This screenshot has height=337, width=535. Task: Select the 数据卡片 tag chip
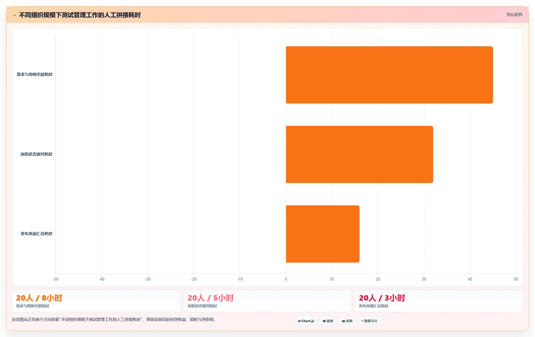click(x=369, y=321)
